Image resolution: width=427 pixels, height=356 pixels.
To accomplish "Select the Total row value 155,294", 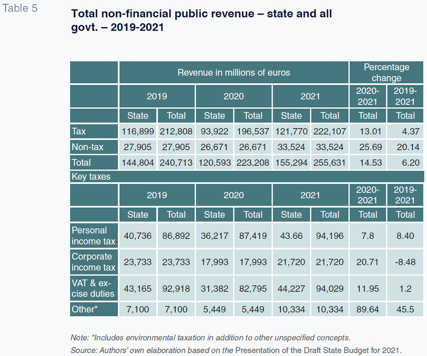I will pos(291,163).
